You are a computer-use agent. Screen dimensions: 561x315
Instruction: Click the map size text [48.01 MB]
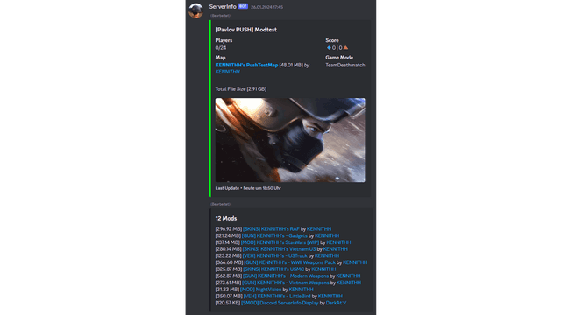291,65
